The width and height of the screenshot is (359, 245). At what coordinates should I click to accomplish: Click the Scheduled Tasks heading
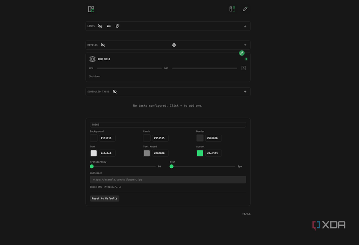pyautogui.click(x=98, y=92)
